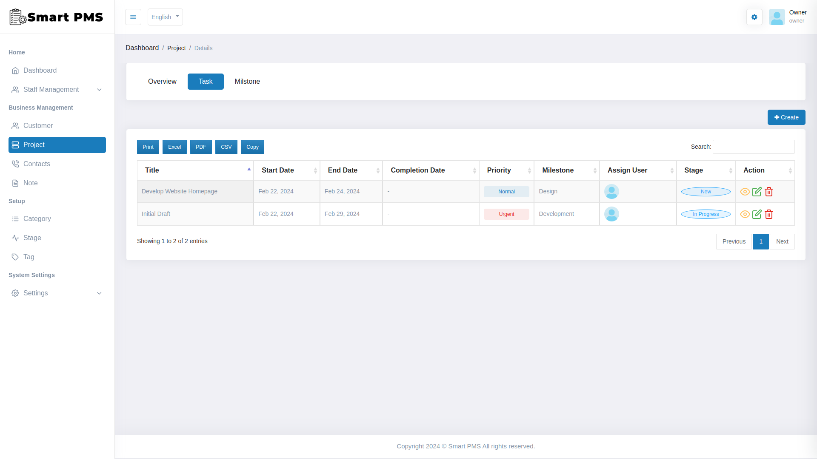The image size is (817, 459).
Task: Export the table to PDF
Action: click(x=201, y=147)
